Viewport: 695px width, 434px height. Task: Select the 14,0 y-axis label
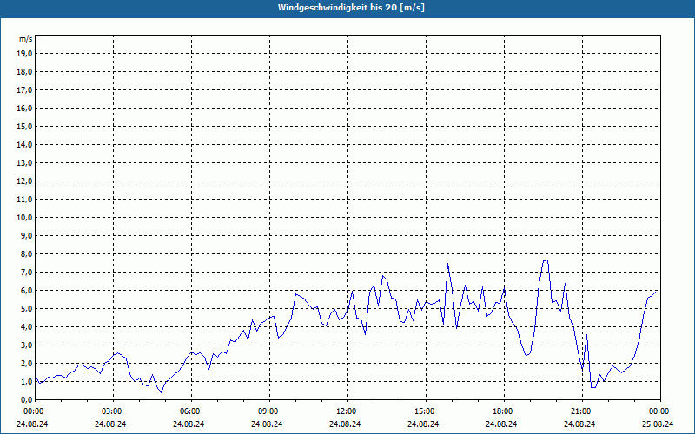click(24, 144)
